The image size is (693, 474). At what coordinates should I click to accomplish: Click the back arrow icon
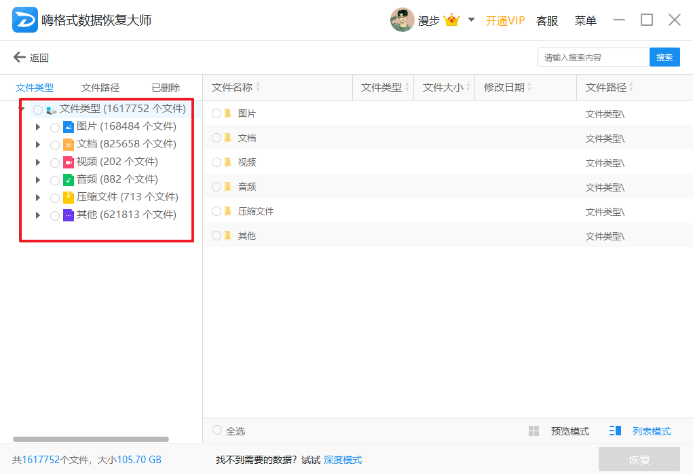pos(20,57)
